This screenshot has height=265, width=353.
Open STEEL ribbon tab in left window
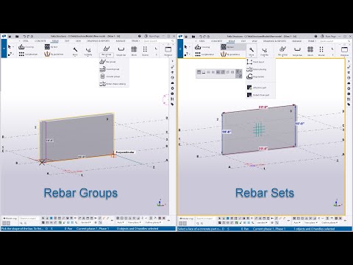pos(26,41)
